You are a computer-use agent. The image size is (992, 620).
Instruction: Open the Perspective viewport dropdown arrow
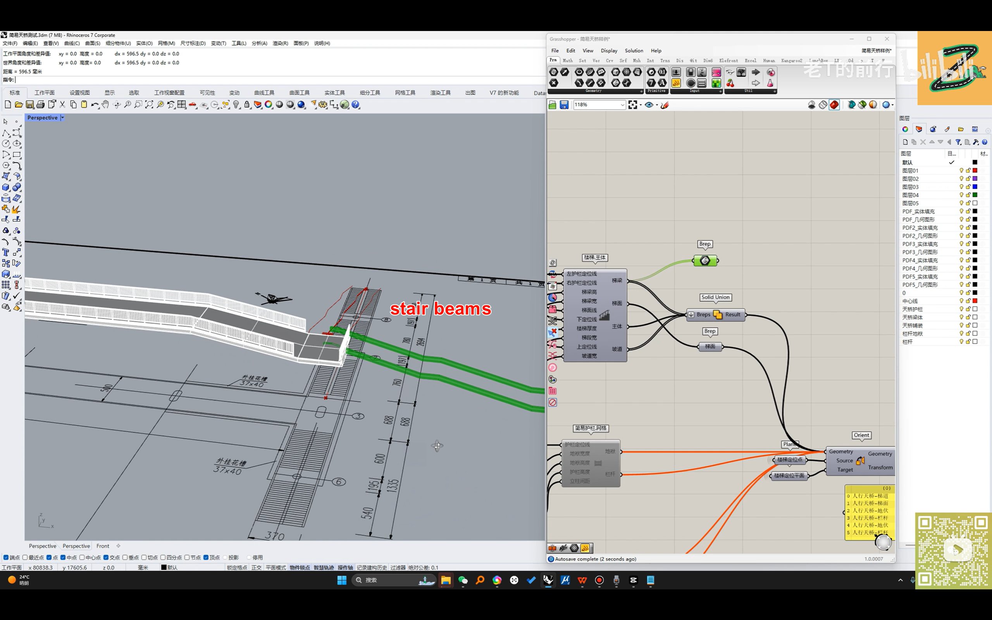(62, 118)
